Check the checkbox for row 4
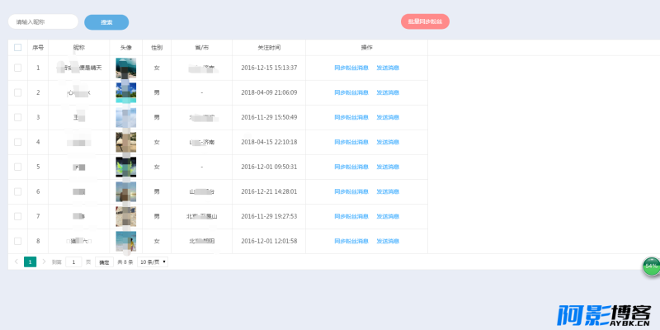Image resolution: width=660 pixels, height=330 pixels. point(17,142)
